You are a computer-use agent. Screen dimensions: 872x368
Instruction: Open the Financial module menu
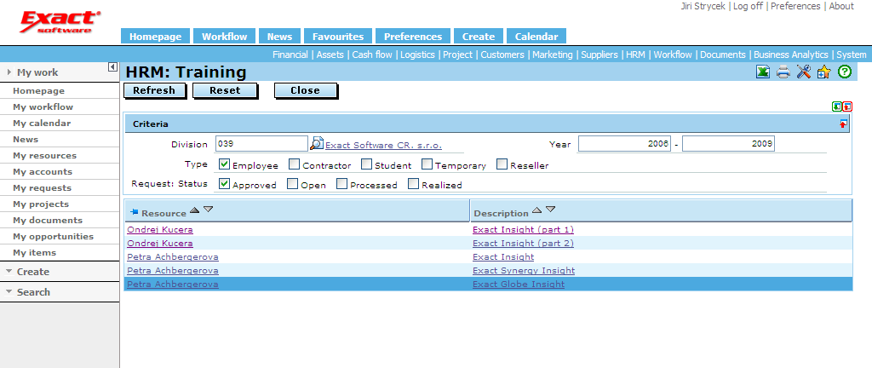(290, 55)
